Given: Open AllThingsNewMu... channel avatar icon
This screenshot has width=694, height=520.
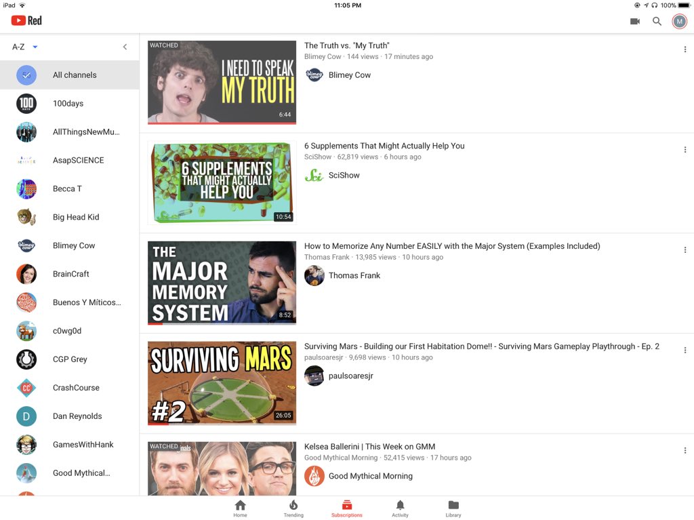Looking at the screenshot, I should coord(26,132).
